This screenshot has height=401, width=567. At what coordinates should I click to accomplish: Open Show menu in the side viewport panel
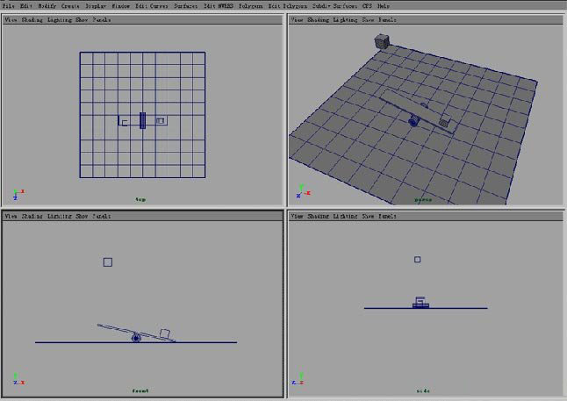368,216
